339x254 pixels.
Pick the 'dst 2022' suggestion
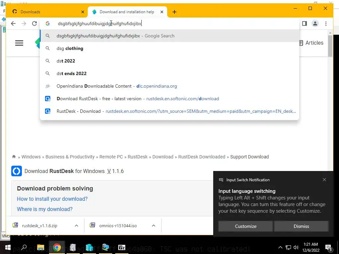coord(170,61)
